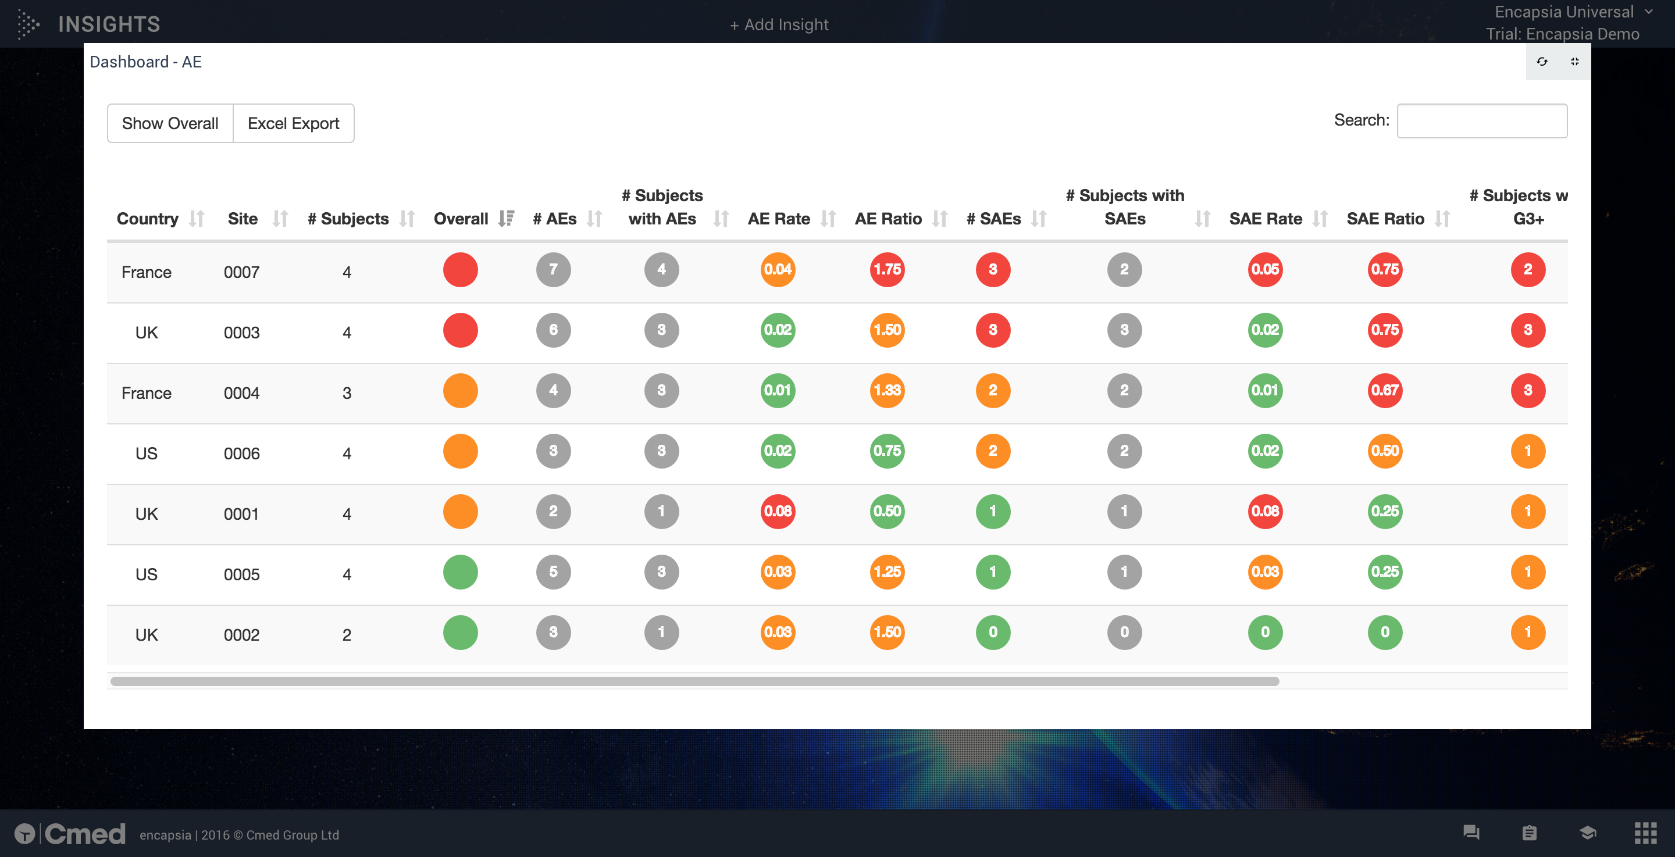1675x857 pixels.
Task: Click the red Overall indicator for site 0007
Action: (x=461, y=270)
